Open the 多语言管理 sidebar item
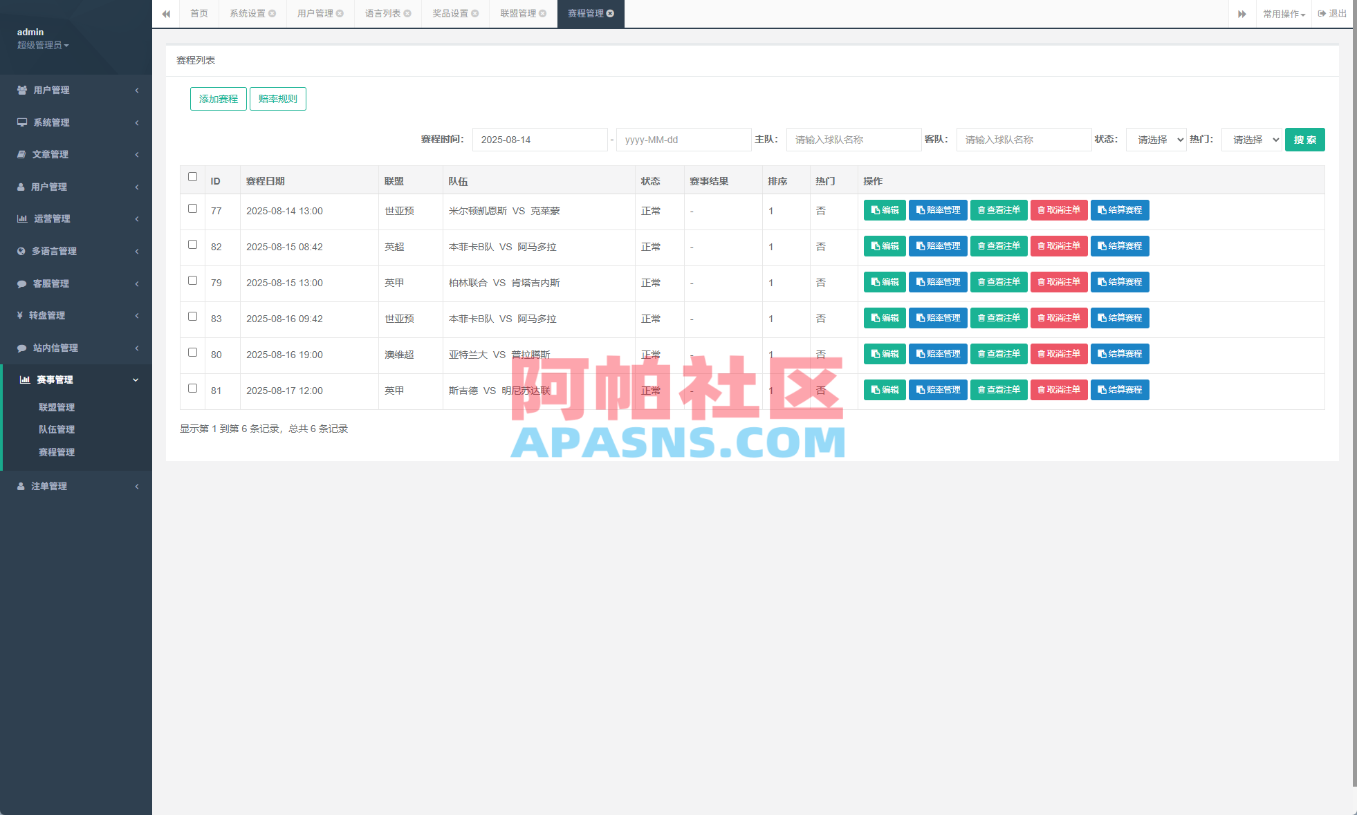The height and width of the screenshot is (815, 1357). tap(54, 251)
